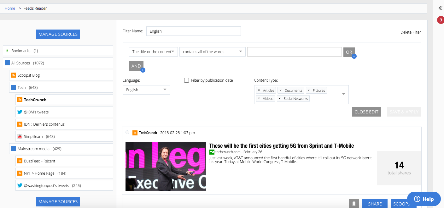Viewport: 444px width, 208px height.
Task: Open the NYT > Home Page (184) source
Action: click(x=64, y=173)
